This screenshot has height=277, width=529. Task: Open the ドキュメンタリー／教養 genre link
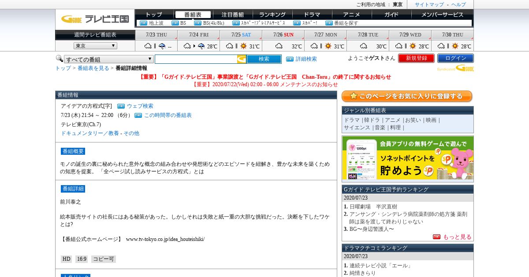tap(90, 133)
